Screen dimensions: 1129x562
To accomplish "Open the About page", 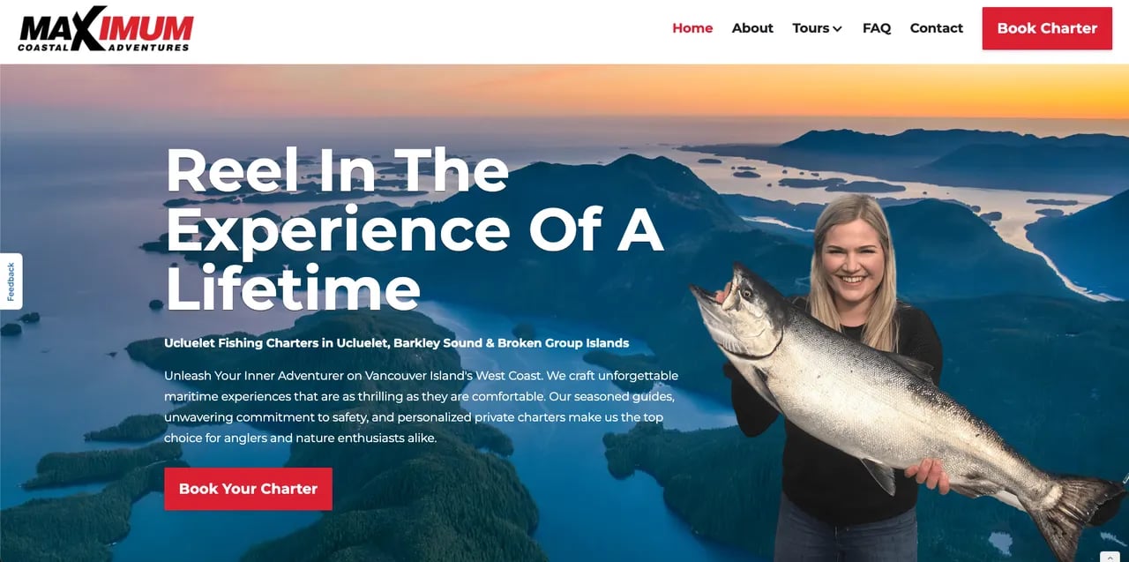I will coord(752,28).
